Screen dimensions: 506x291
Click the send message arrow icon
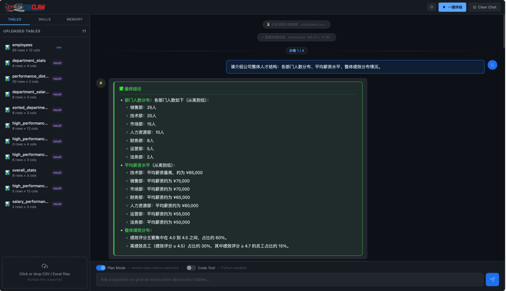(492, 279)
